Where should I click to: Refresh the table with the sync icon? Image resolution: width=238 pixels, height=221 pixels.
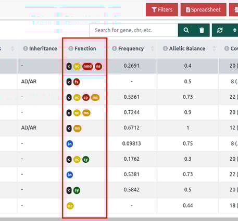pos(220,30)
